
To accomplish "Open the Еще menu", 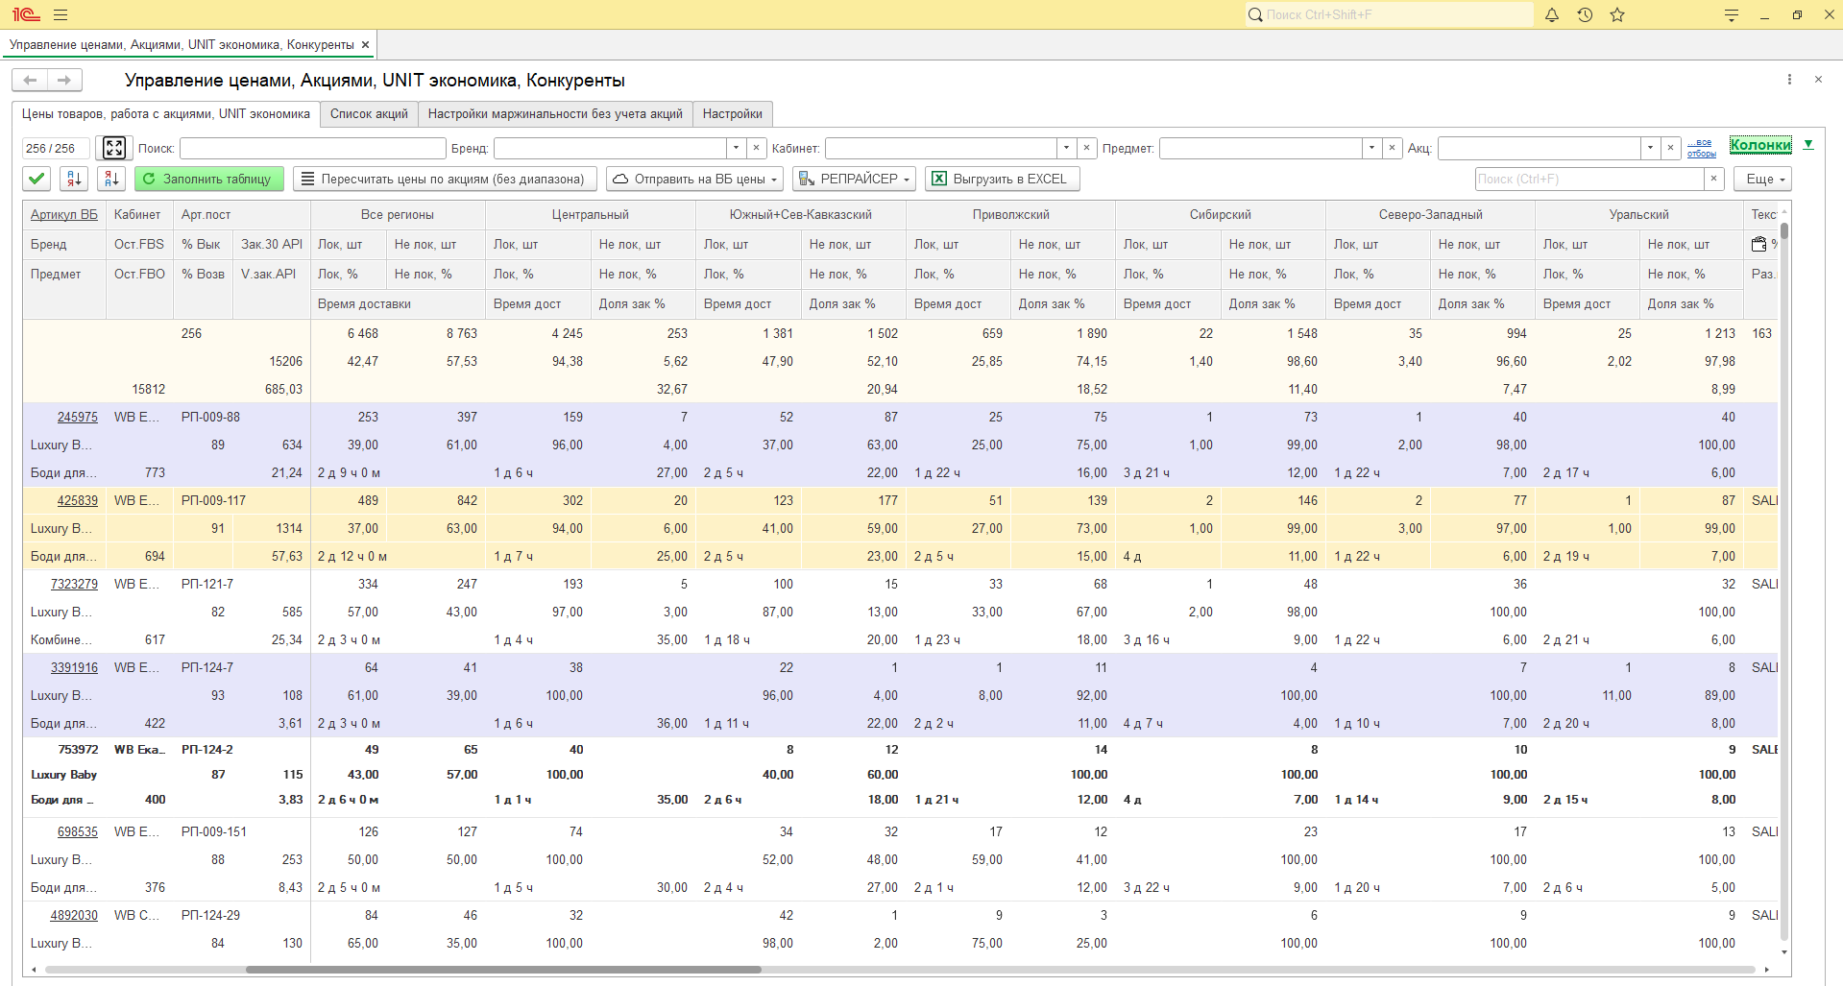I will [x=1762, y=179].
